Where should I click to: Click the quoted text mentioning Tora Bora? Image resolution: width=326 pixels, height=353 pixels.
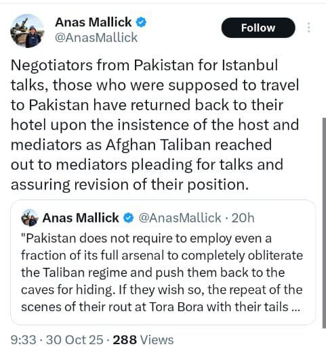tap(162, 307)
